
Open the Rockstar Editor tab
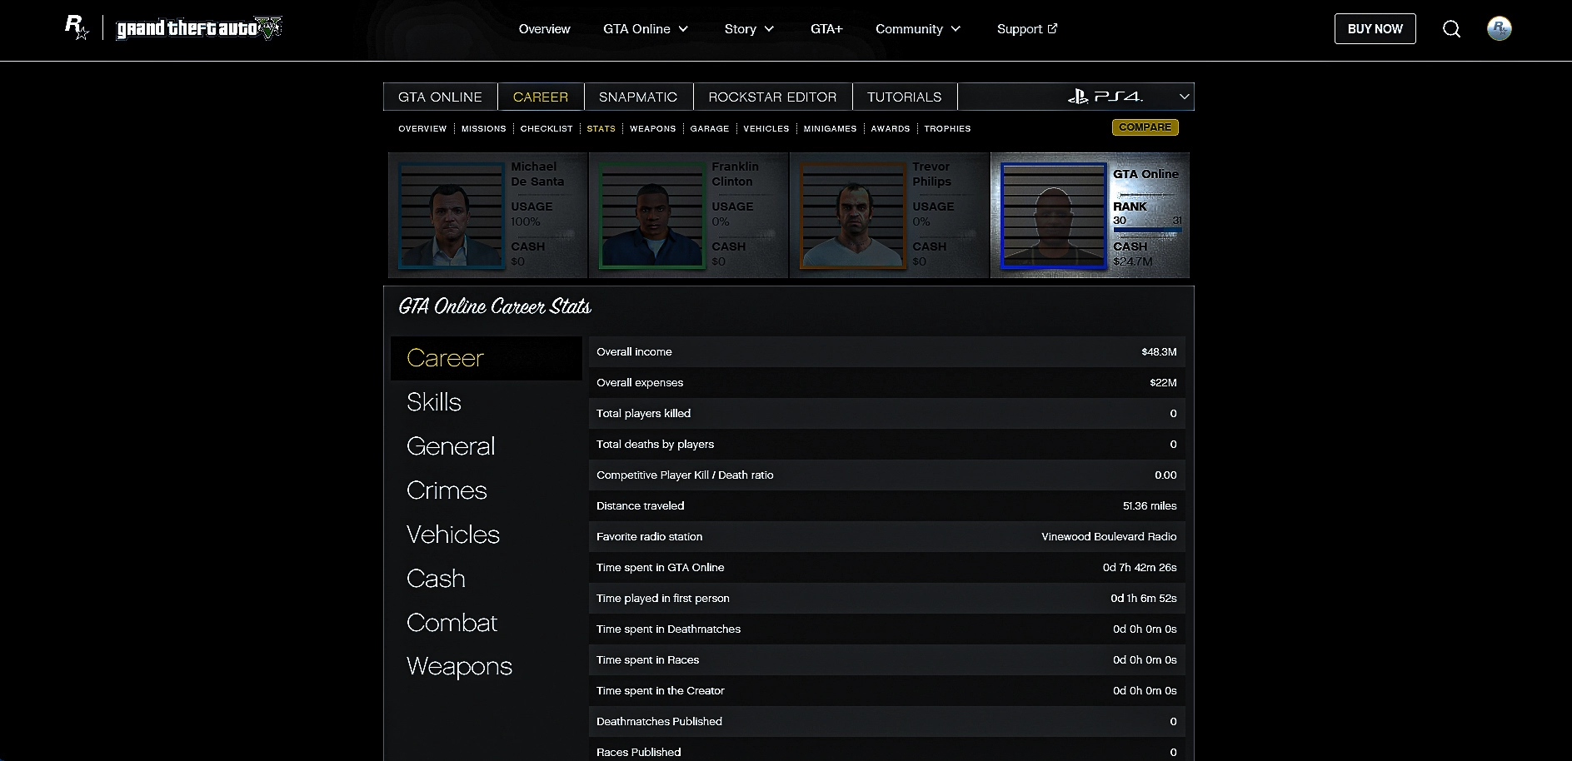pyautogui.click(x=772, y=97)
